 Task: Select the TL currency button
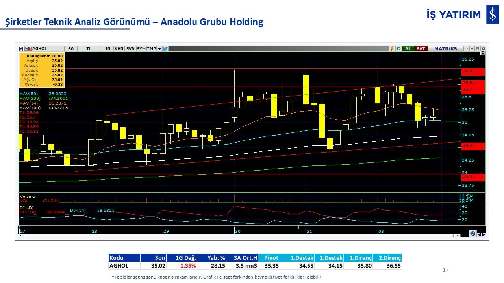[x=89, y=49]
